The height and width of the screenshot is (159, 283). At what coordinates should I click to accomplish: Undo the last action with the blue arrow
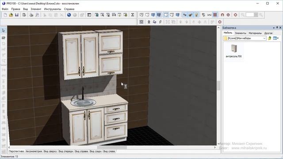click(69, 15)
